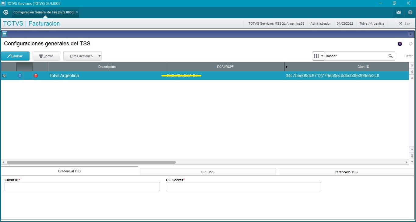Click the blue status circle in Totvs Argentina row
Screen dimensions: 416x222
20,76
